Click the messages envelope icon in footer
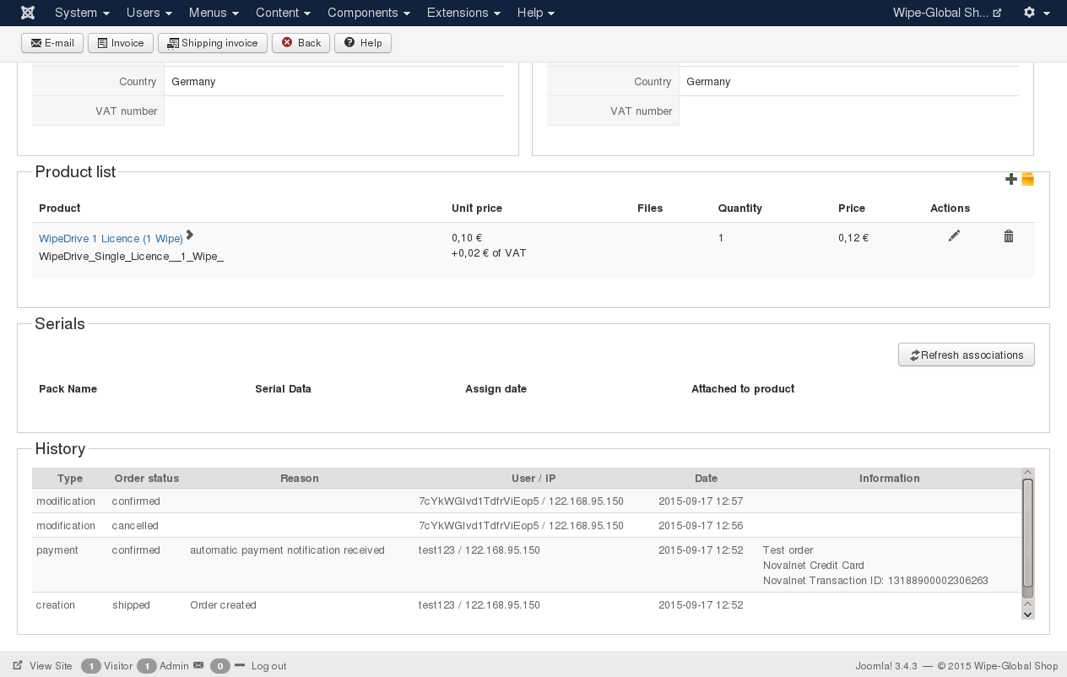Image resolution: width=1067 pixels, height=677 pixels. [198, 665]
